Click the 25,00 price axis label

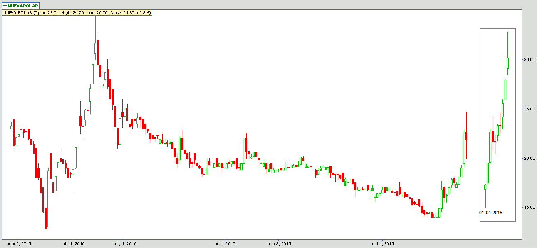(x=529, y=109)
